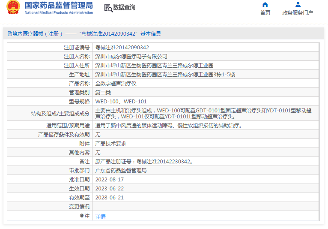Viewport: 328px width, 229px height.
Task: Click the 注册人住所 address value
Action: (154, 66)
